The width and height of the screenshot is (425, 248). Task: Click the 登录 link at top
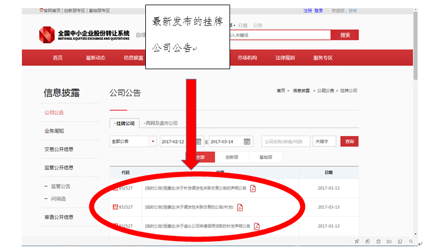[x=318, y=10]
